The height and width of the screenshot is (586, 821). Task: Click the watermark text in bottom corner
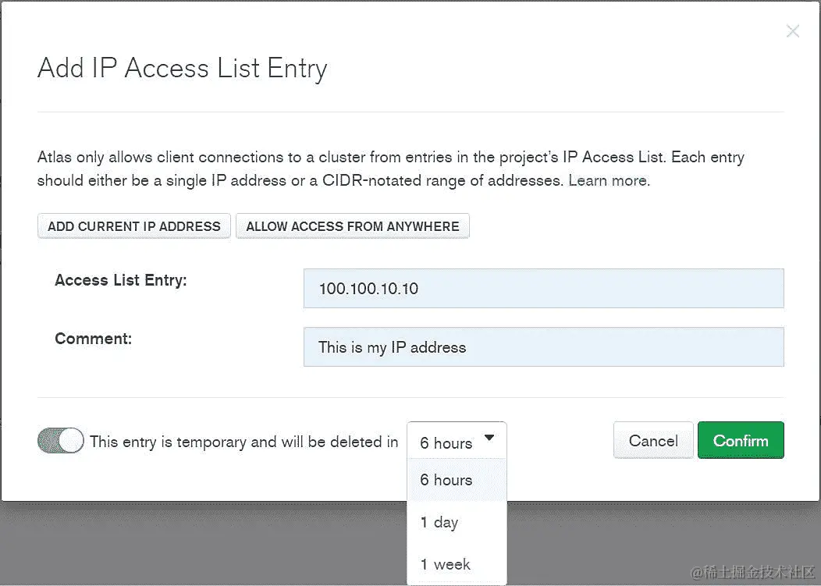pyautogui.click(x=752, y=571)
